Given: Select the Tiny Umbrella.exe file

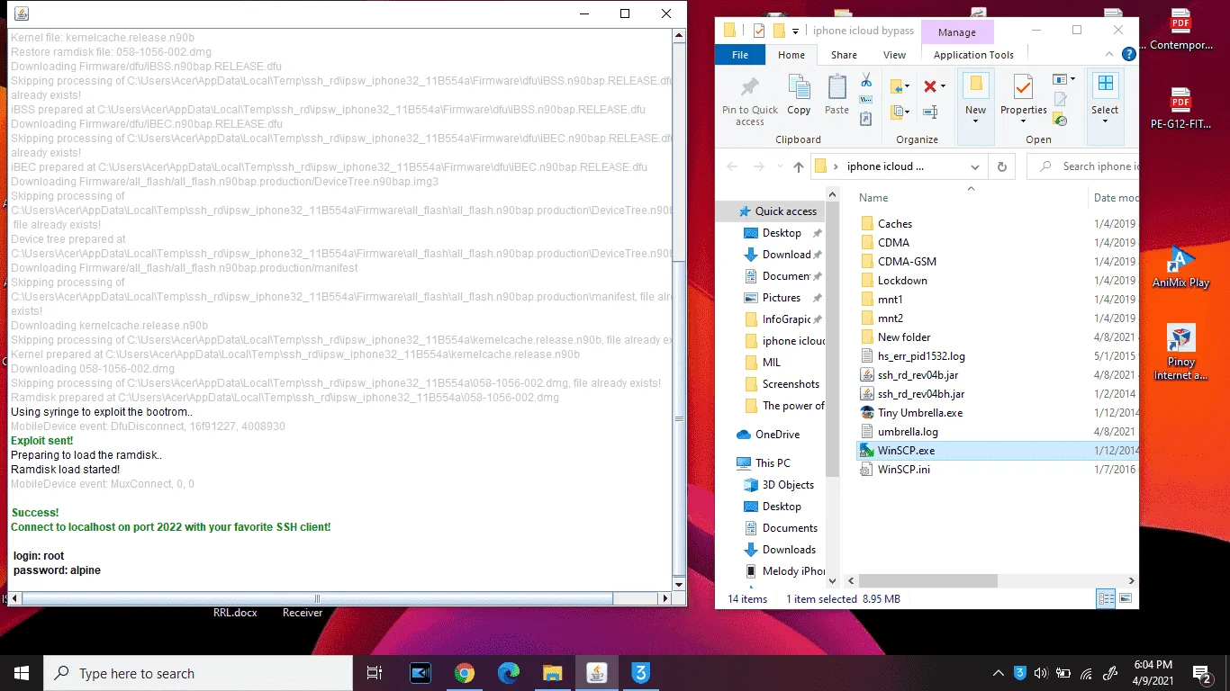Looking at the screenshot, I should 920,413.
